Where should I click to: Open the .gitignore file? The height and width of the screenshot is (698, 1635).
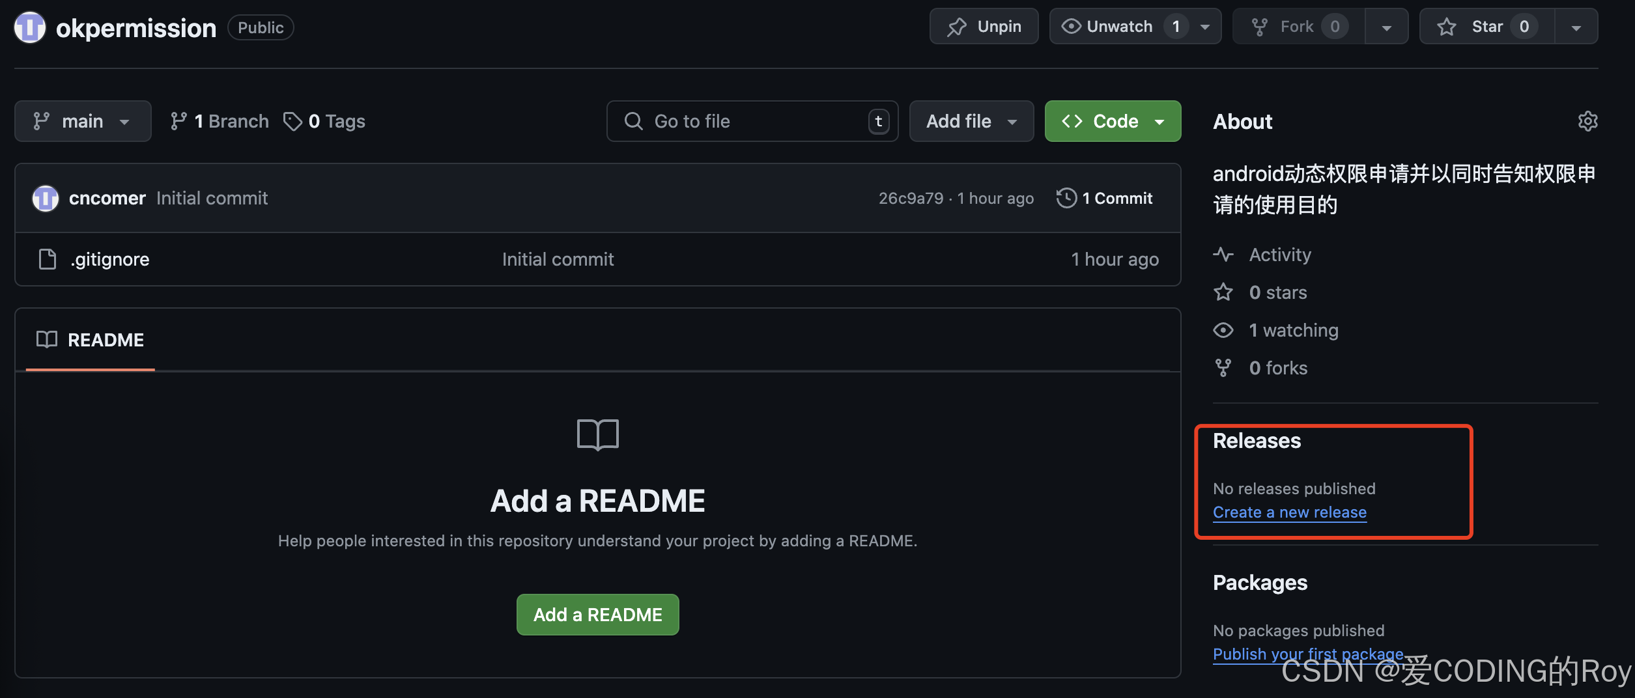(110, 259)
